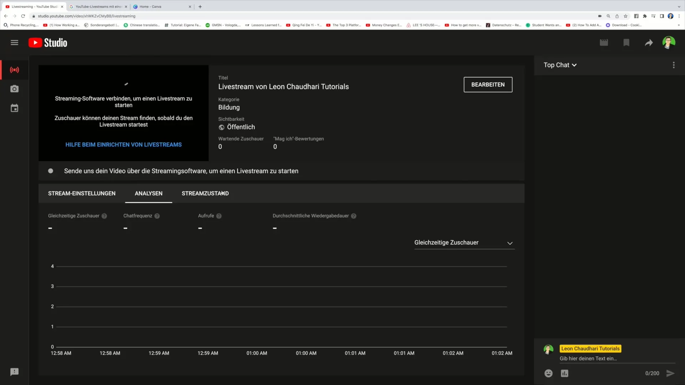Click the send message arrow icon in chat
Screen dimensions: 685x385
670,373
